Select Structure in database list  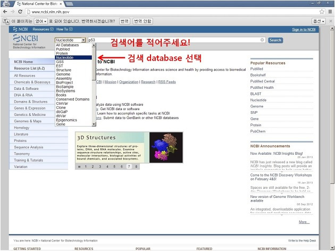tap(73, 70)
